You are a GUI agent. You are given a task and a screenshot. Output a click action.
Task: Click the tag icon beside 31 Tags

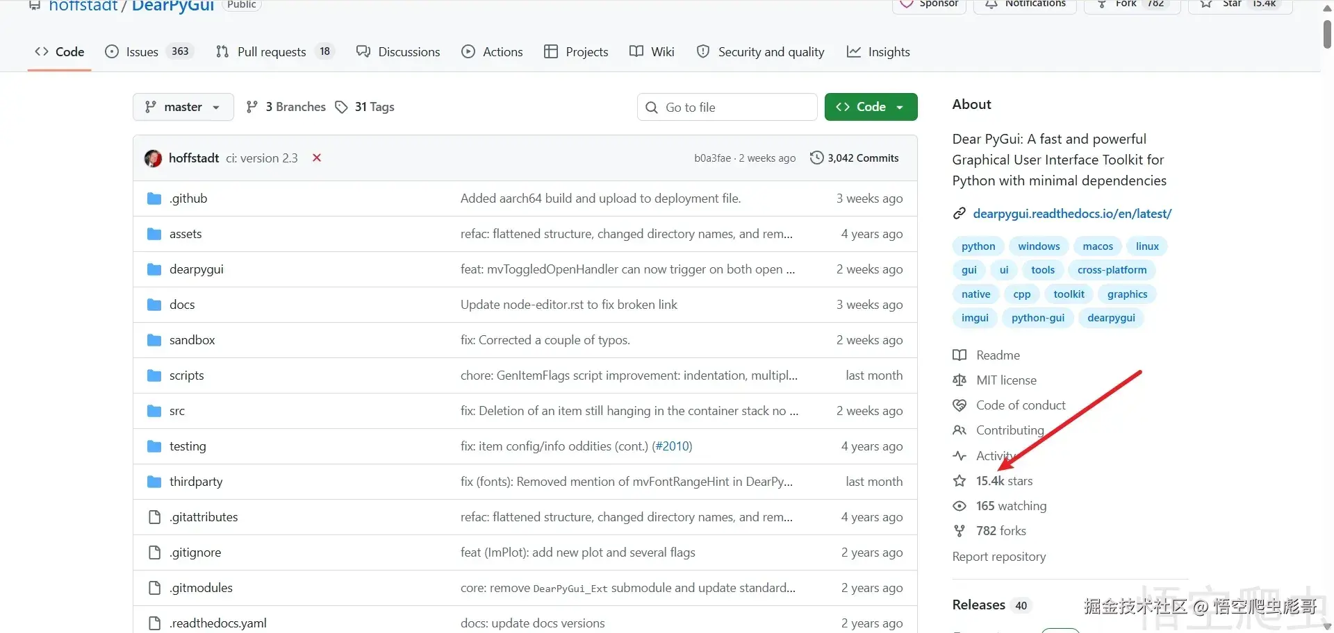341,107
